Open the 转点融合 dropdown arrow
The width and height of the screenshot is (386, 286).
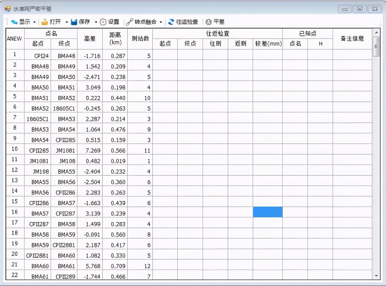coord(161,22)
